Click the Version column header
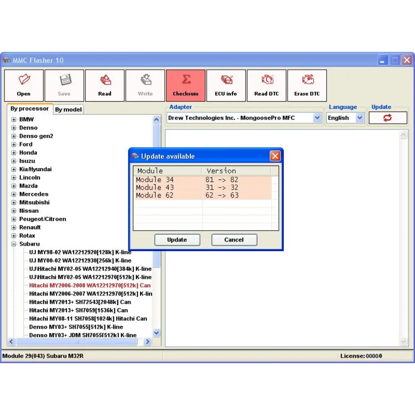The height and width of the screenshot is (415, 415). [x=236, y=171]
